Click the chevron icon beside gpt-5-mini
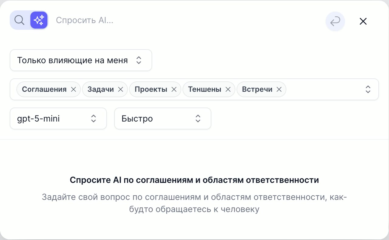This screenshot has height=240, width=389. click(x=94, y=118)
